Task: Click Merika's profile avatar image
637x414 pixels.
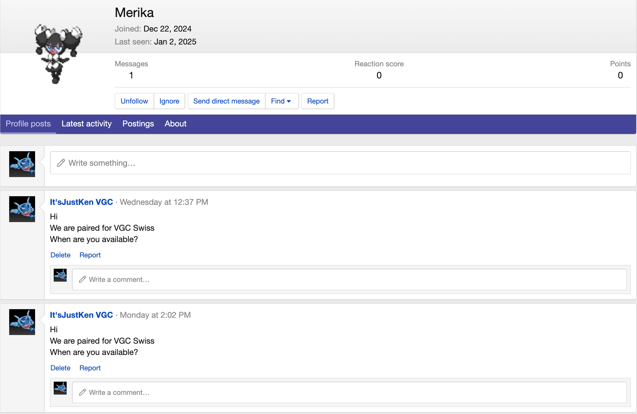Action: pos(58,54)
